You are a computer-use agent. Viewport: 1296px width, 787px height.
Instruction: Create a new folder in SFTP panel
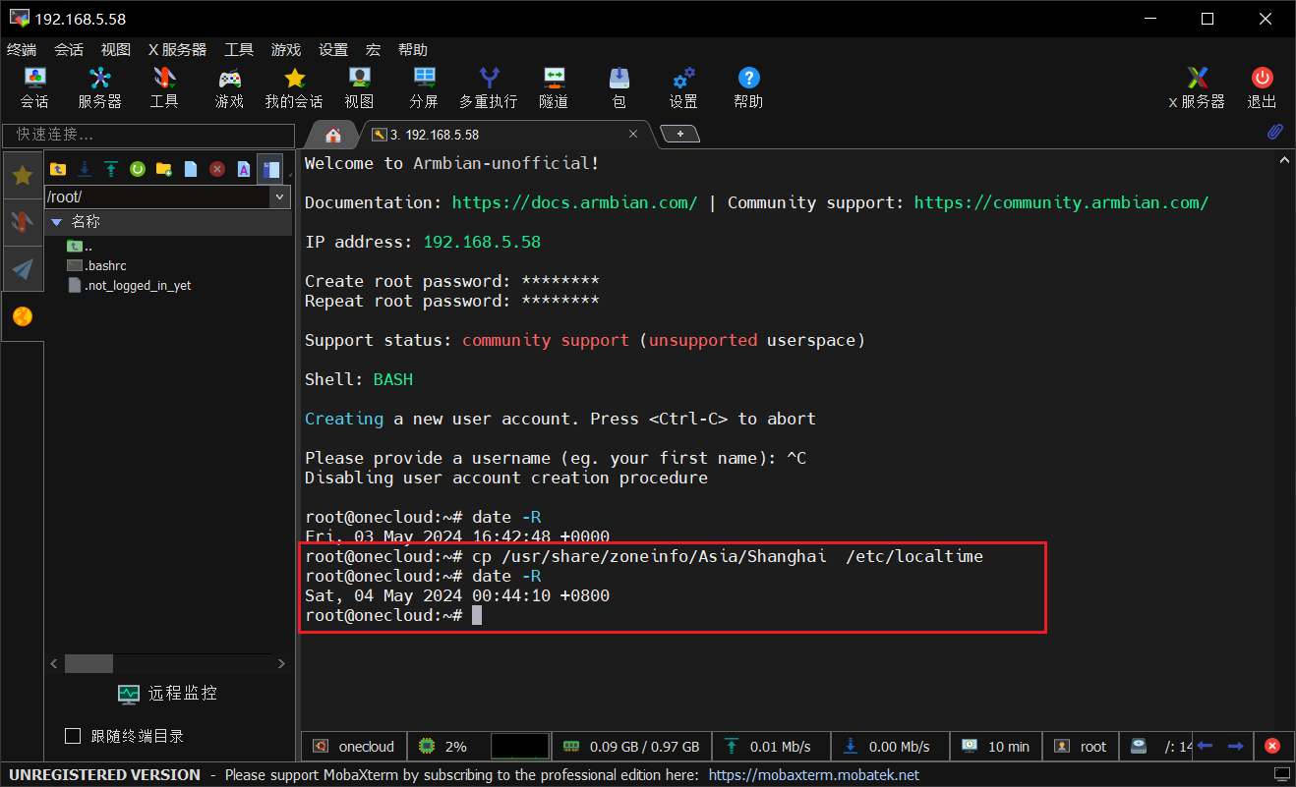point(164,169)
